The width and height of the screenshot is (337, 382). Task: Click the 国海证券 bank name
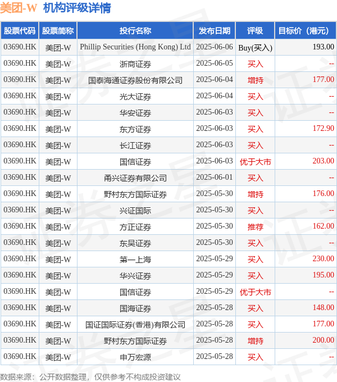point(135,308)
